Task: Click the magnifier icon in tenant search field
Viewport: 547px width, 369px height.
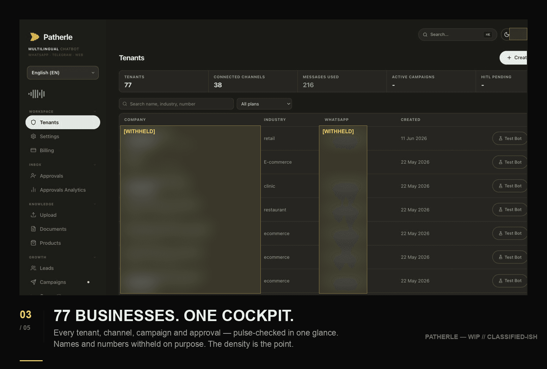Action: pyautogui.click(x=125, y=104)
